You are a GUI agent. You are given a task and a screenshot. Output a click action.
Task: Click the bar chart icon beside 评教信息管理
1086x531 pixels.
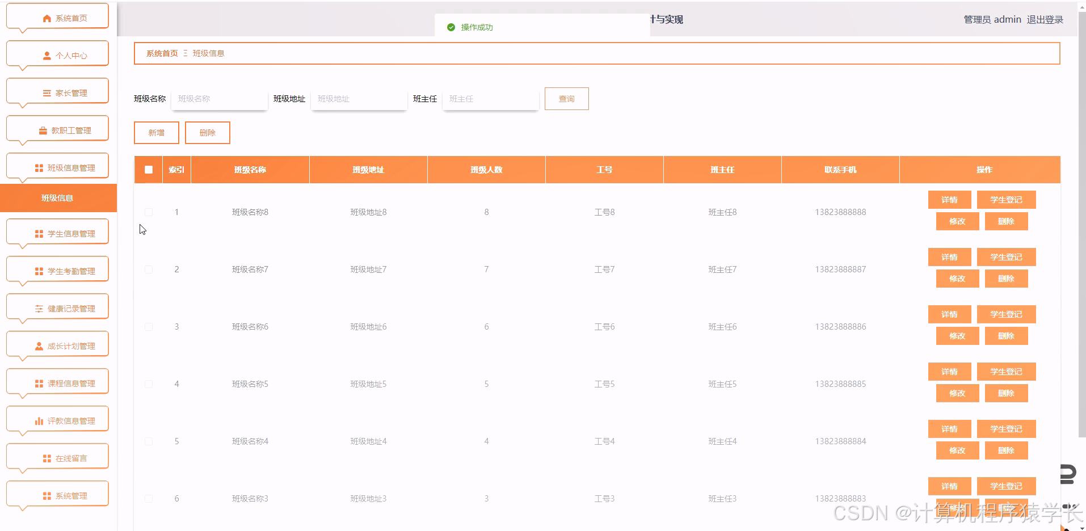39,422
